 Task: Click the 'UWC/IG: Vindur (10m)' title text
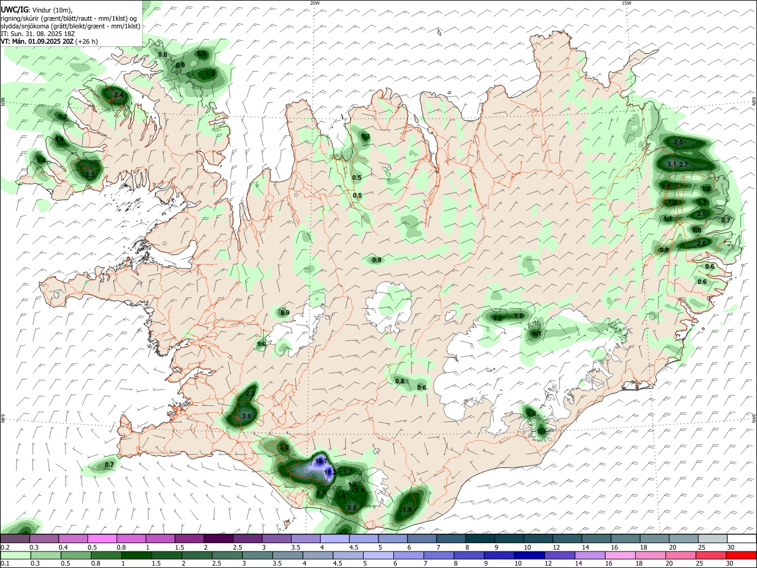pos(36,9)
